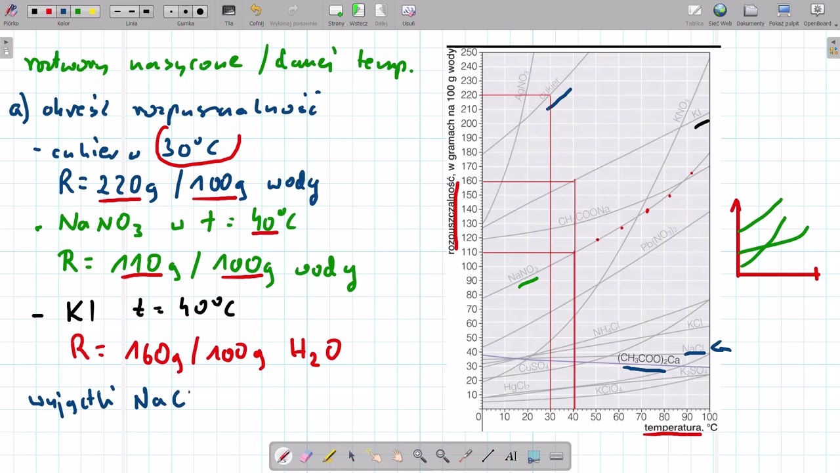
Task: Expand the left side panel
Action: tap(6, 47)
